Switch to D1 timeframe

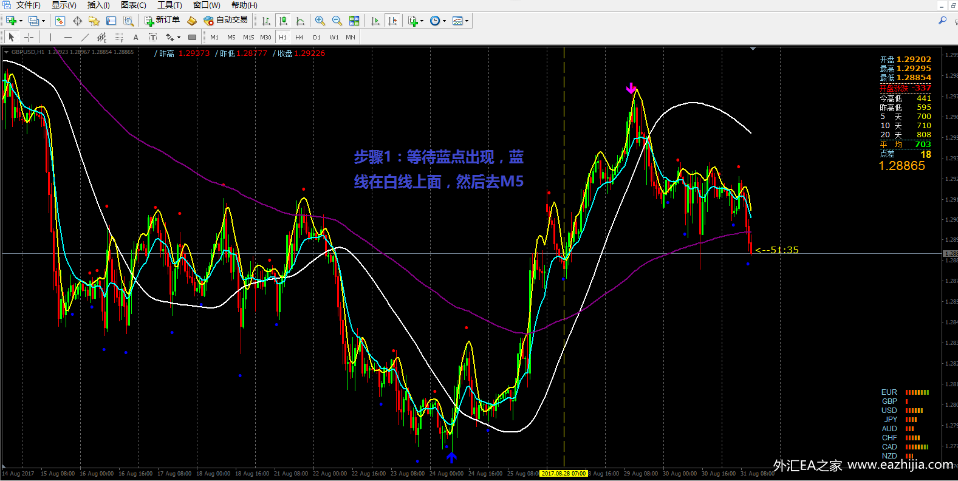click(x=316, y=37)
